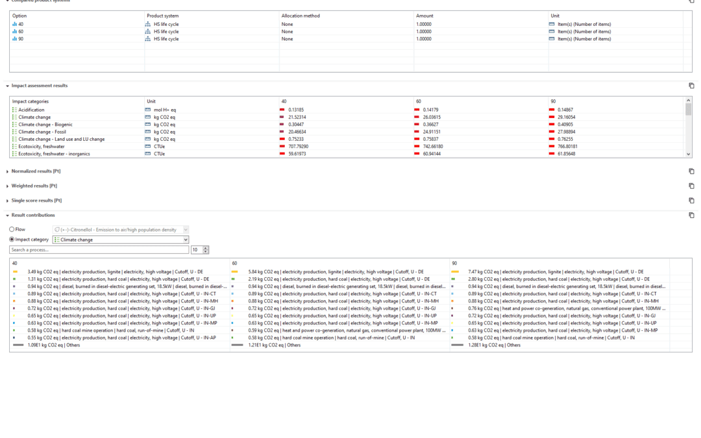This screenshot has height=438, width=701.
Task: Increase the process count spinner above 10
Action: 206,248
